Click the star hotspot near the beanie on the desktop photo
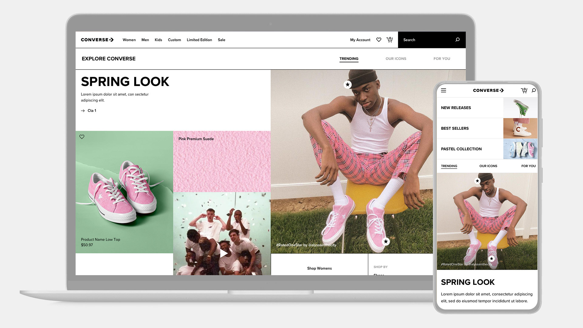The width and height of the screenshot is (583, 328). [348, 84]
